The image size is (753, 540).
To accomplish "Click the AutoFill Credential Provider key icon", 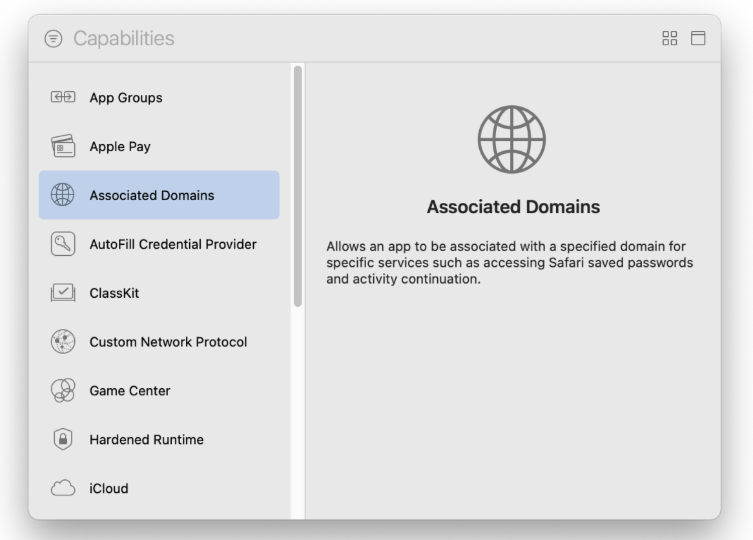I will pyautogui.click(x=63, y=244).
